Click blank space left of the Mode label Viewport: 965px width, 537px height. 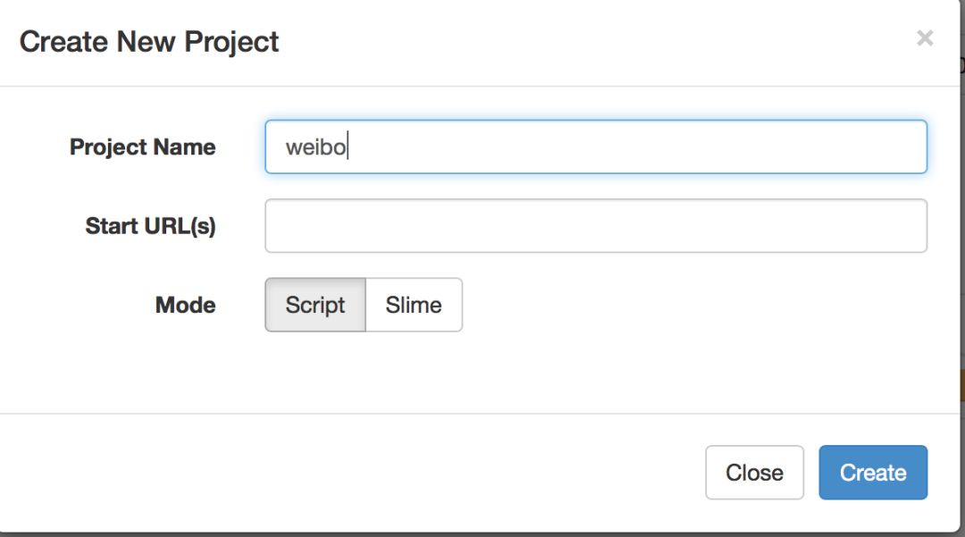(x=80, y=305)
